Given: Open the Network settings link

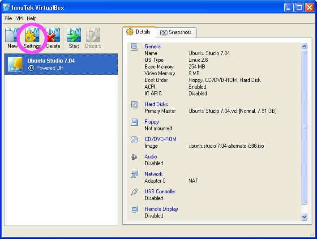Looking at the screenshot, I should pos(153,174).
